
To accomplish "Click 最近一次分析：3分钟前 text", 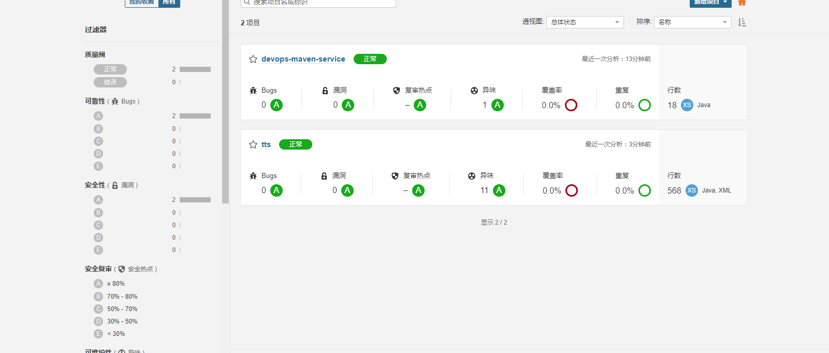I will pos(618,144).
